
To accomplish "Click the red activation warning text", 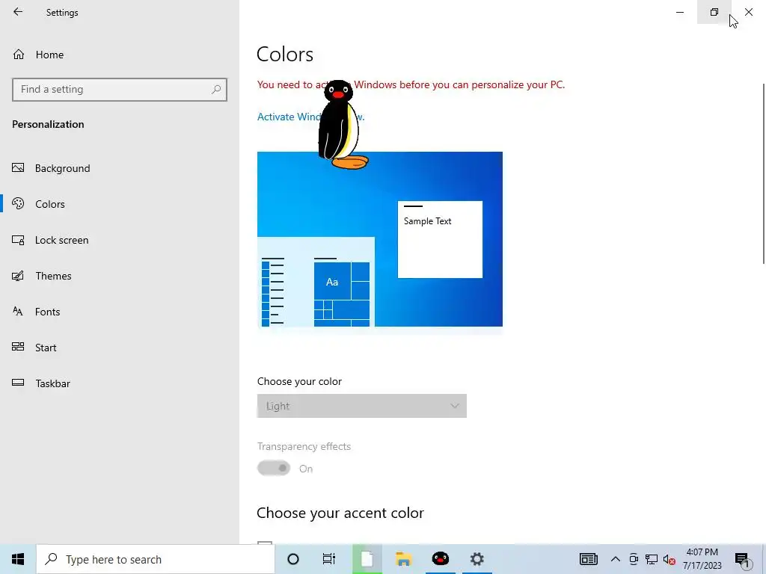I will coord(411,84).
